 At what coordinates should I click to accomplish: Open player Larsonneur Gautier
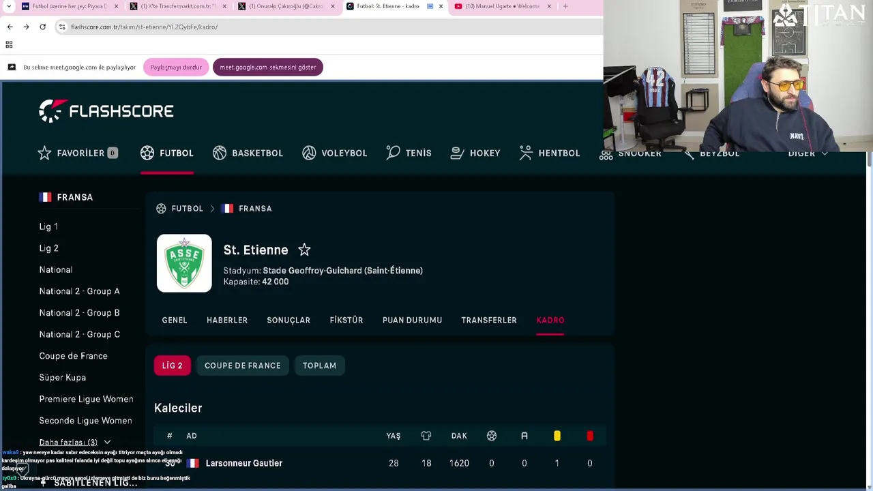[x=244, y=463]
